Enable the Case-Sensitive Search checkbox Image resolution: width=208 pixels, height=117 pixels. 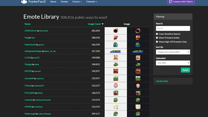(157, 34)
